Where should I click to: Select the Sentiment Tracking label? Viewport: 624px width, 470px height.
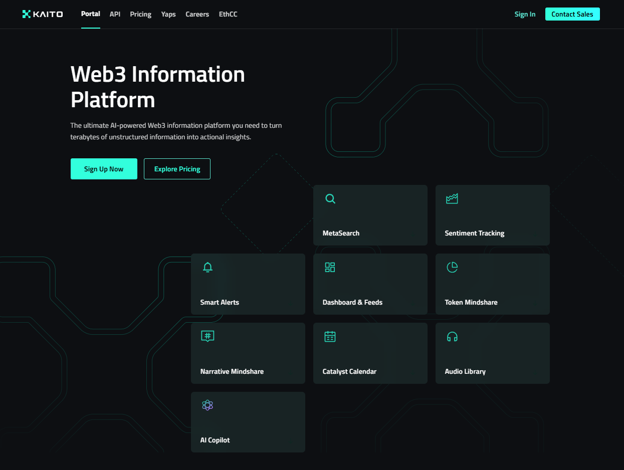point(475,233)
